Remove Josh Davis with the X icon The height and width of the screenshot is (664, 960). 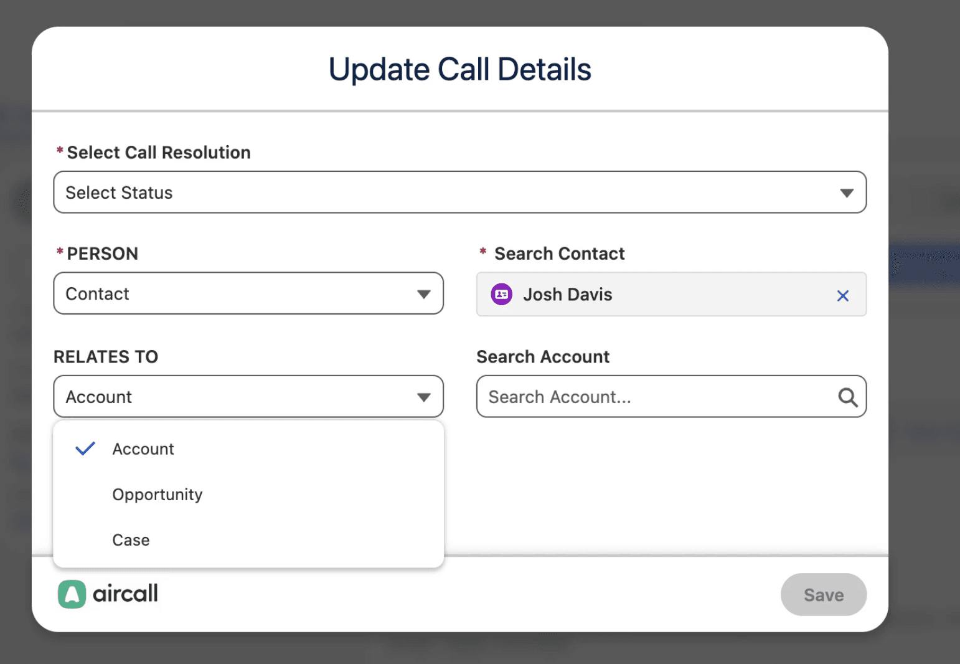pyautogui.click(x=842, y=295)
